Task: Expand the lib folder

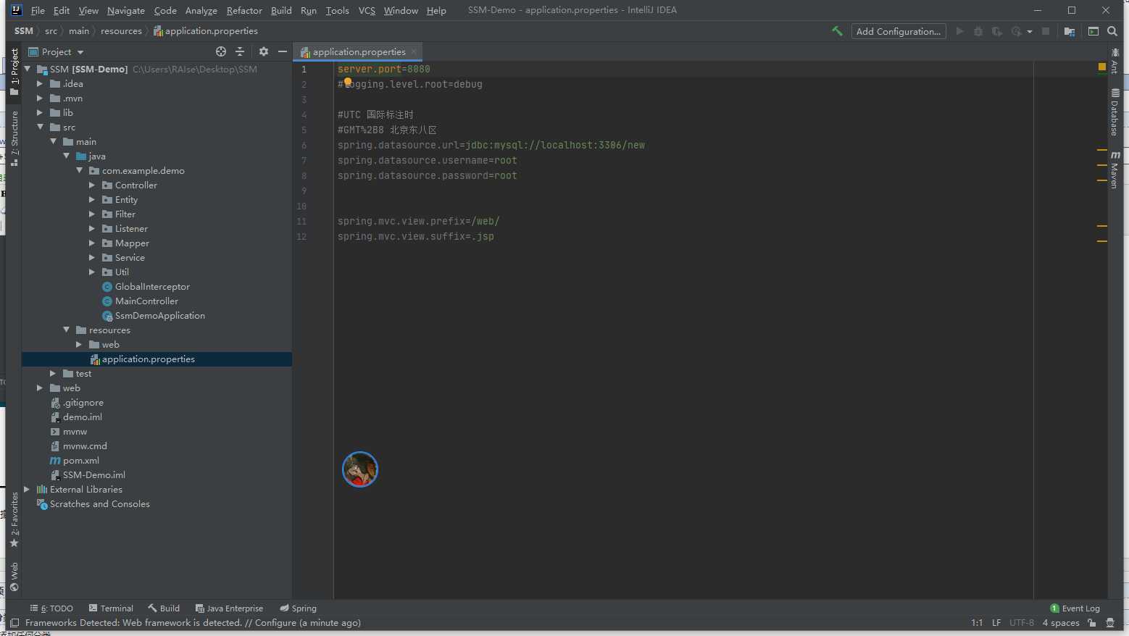Action: (x=41, y=113)
